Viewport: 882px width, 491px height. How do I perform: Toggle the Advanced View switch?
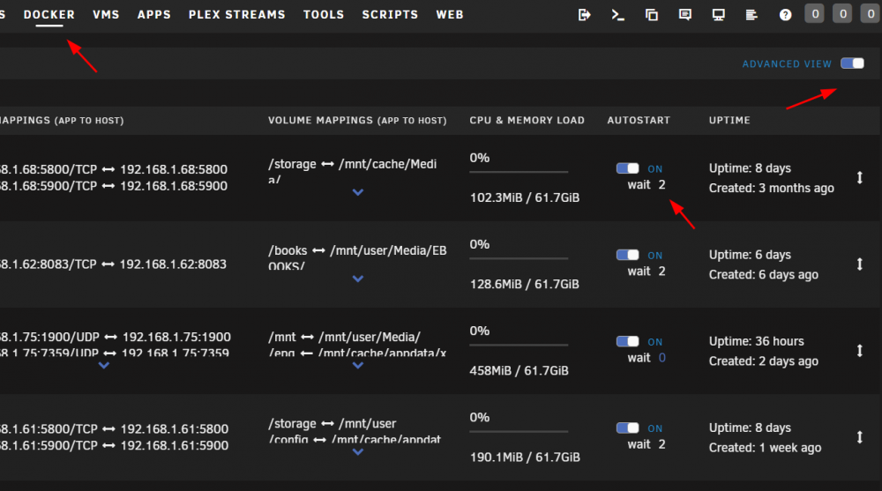click(x=852, y=63)
